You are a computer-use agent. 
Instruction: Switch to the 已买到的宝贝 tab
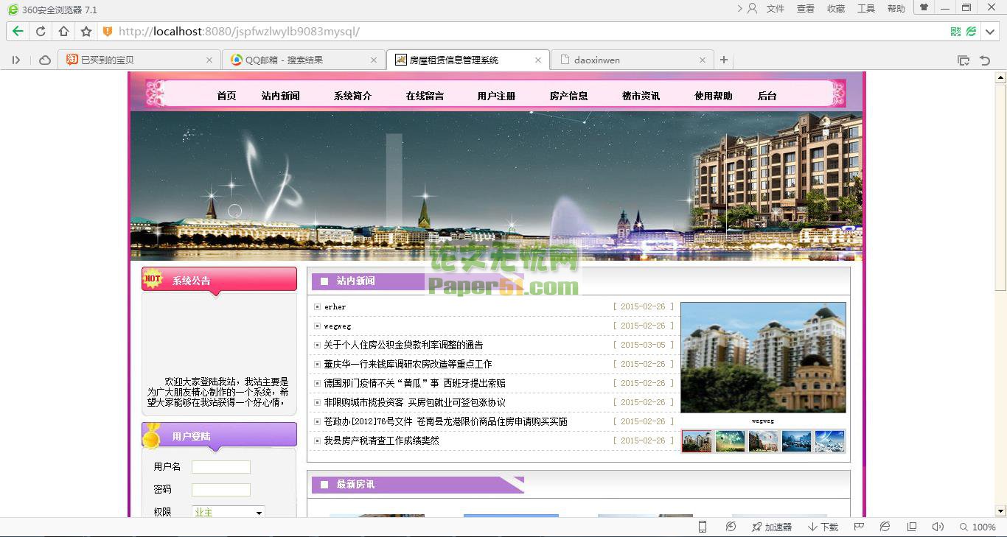click(x=138, y=60)
